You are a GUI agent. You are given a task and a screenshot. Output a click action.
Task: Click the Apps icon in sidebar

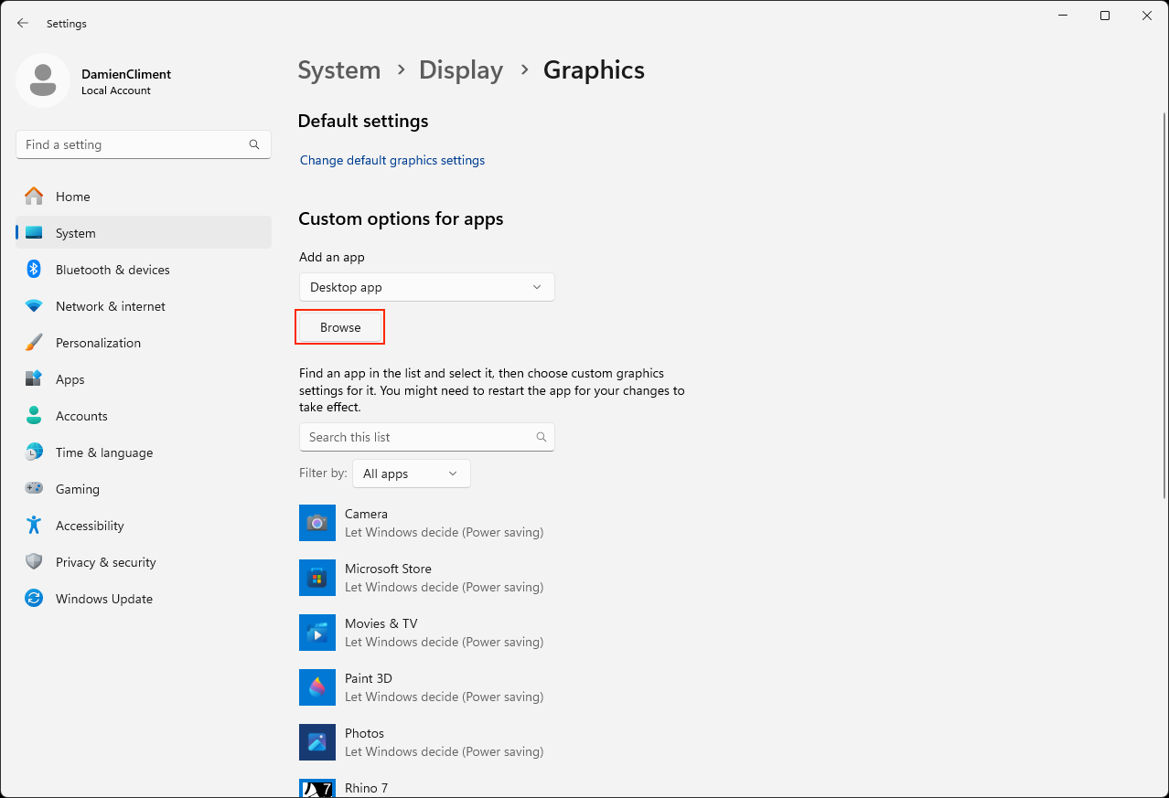pyautogui.click(x=34, y=379)
